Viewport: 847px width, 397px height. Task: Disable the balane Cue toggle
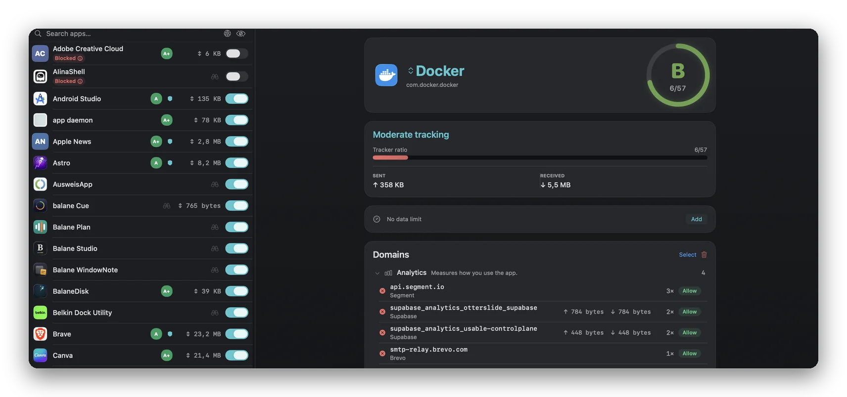236,205
